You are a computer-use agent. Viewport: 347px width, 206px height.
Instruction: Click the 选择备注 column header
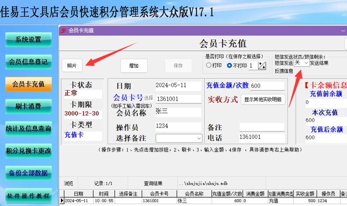tap(128, 194)
